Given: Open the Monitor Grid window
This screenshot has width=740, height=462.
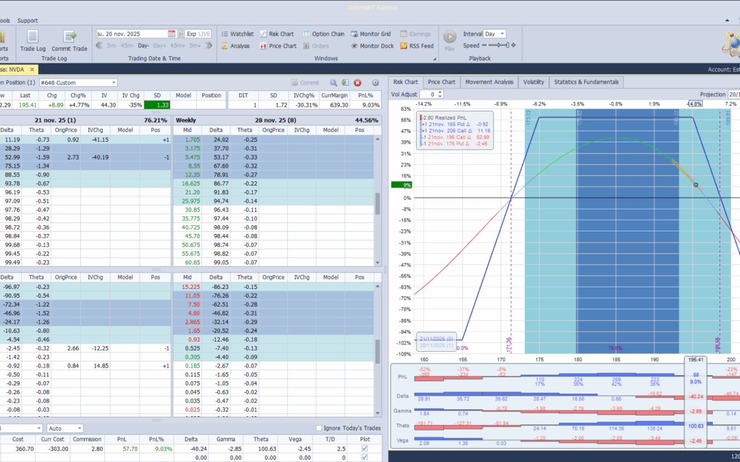Looking at the screenshot, I should [x=371, y=34].
